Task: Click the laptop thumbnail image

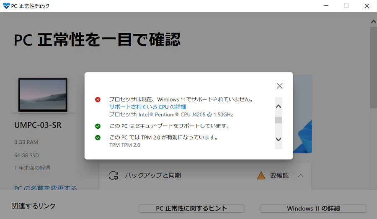Action: point(43,95)
